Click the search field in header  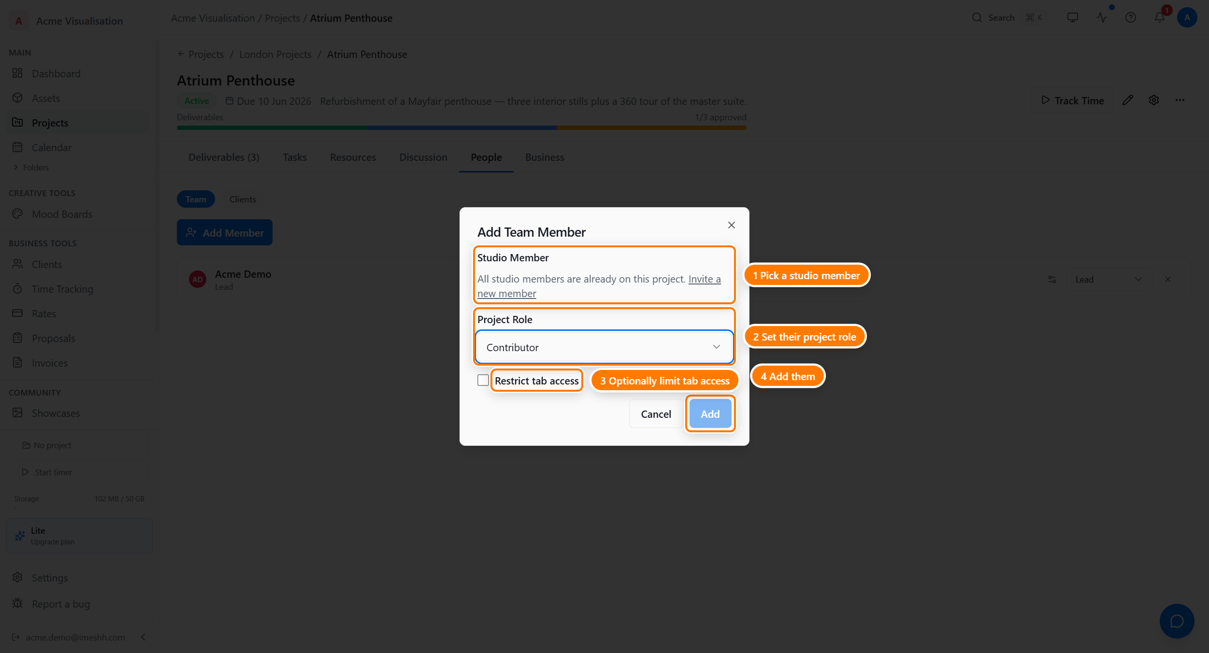(x=1009, y=17)
